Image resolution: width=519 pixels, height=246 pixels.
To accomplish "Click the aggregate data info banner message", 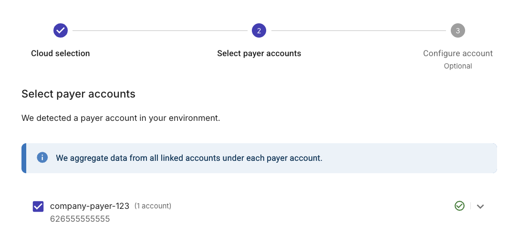I will pyautogui.click(x=189, y=158).
